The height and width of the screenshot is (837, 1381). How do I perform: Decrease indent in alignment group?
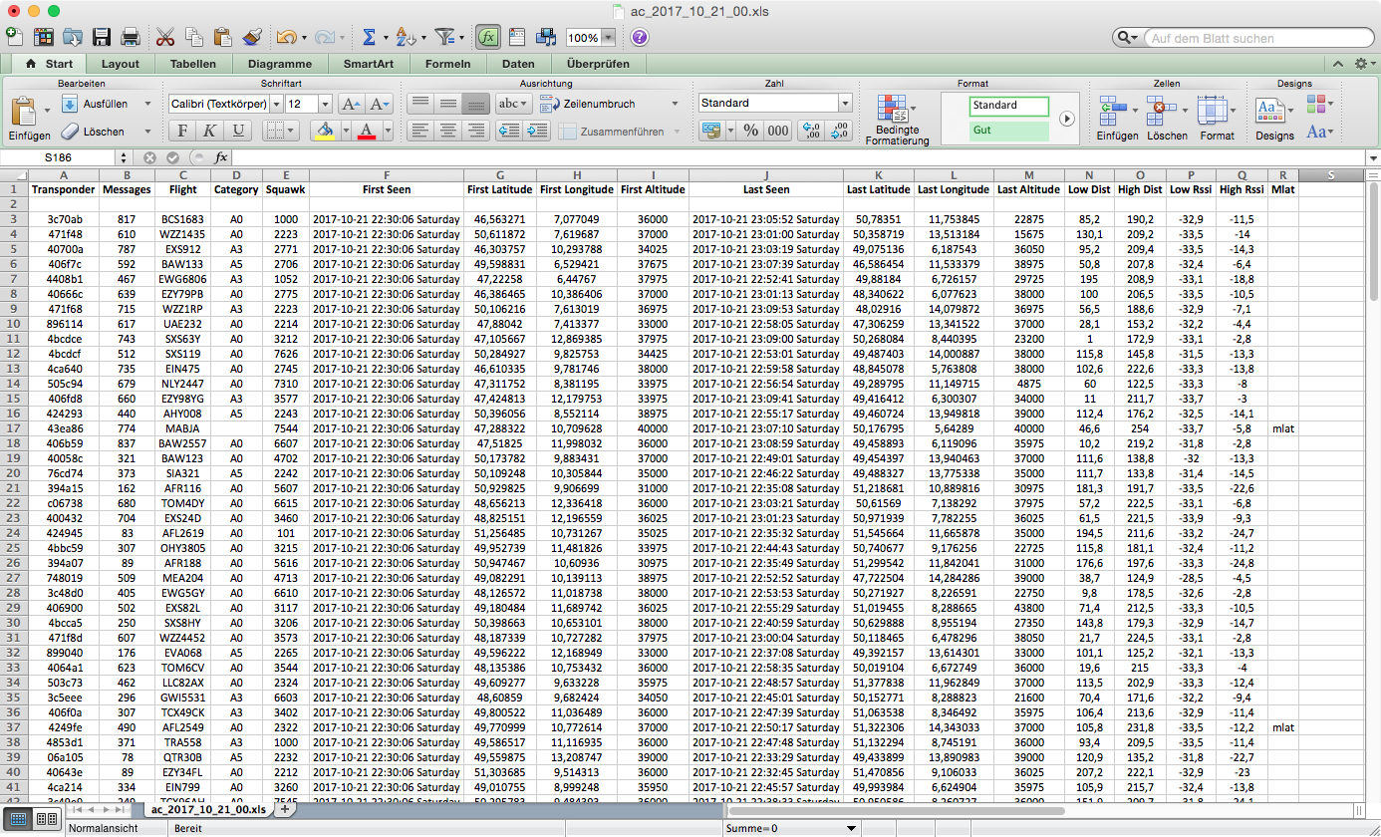(509, 131)
